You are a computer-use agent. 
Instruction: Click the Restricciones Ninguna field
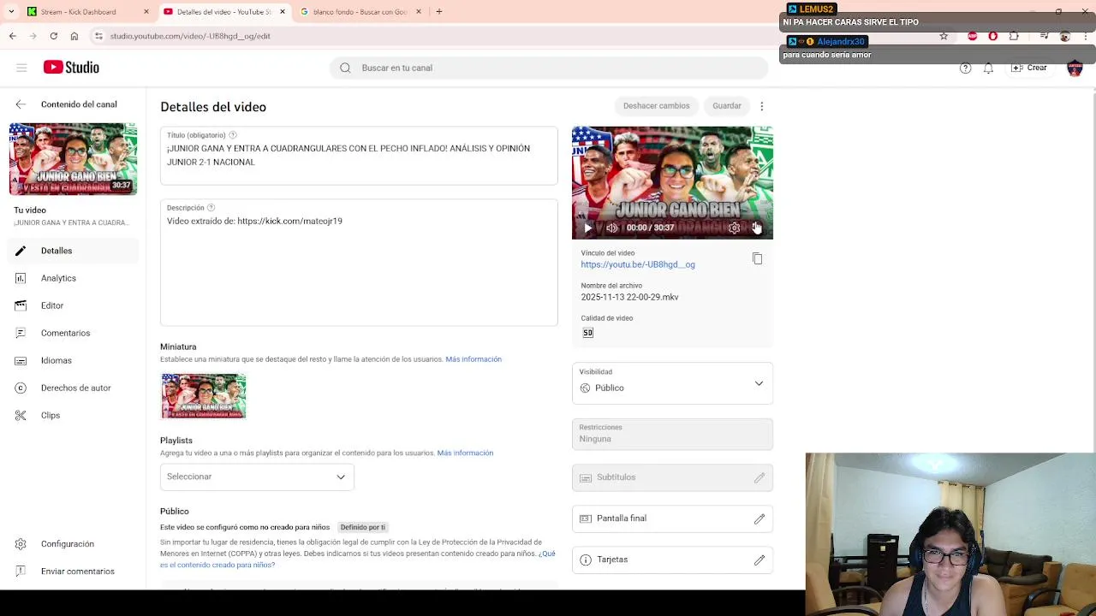[672, 434]
